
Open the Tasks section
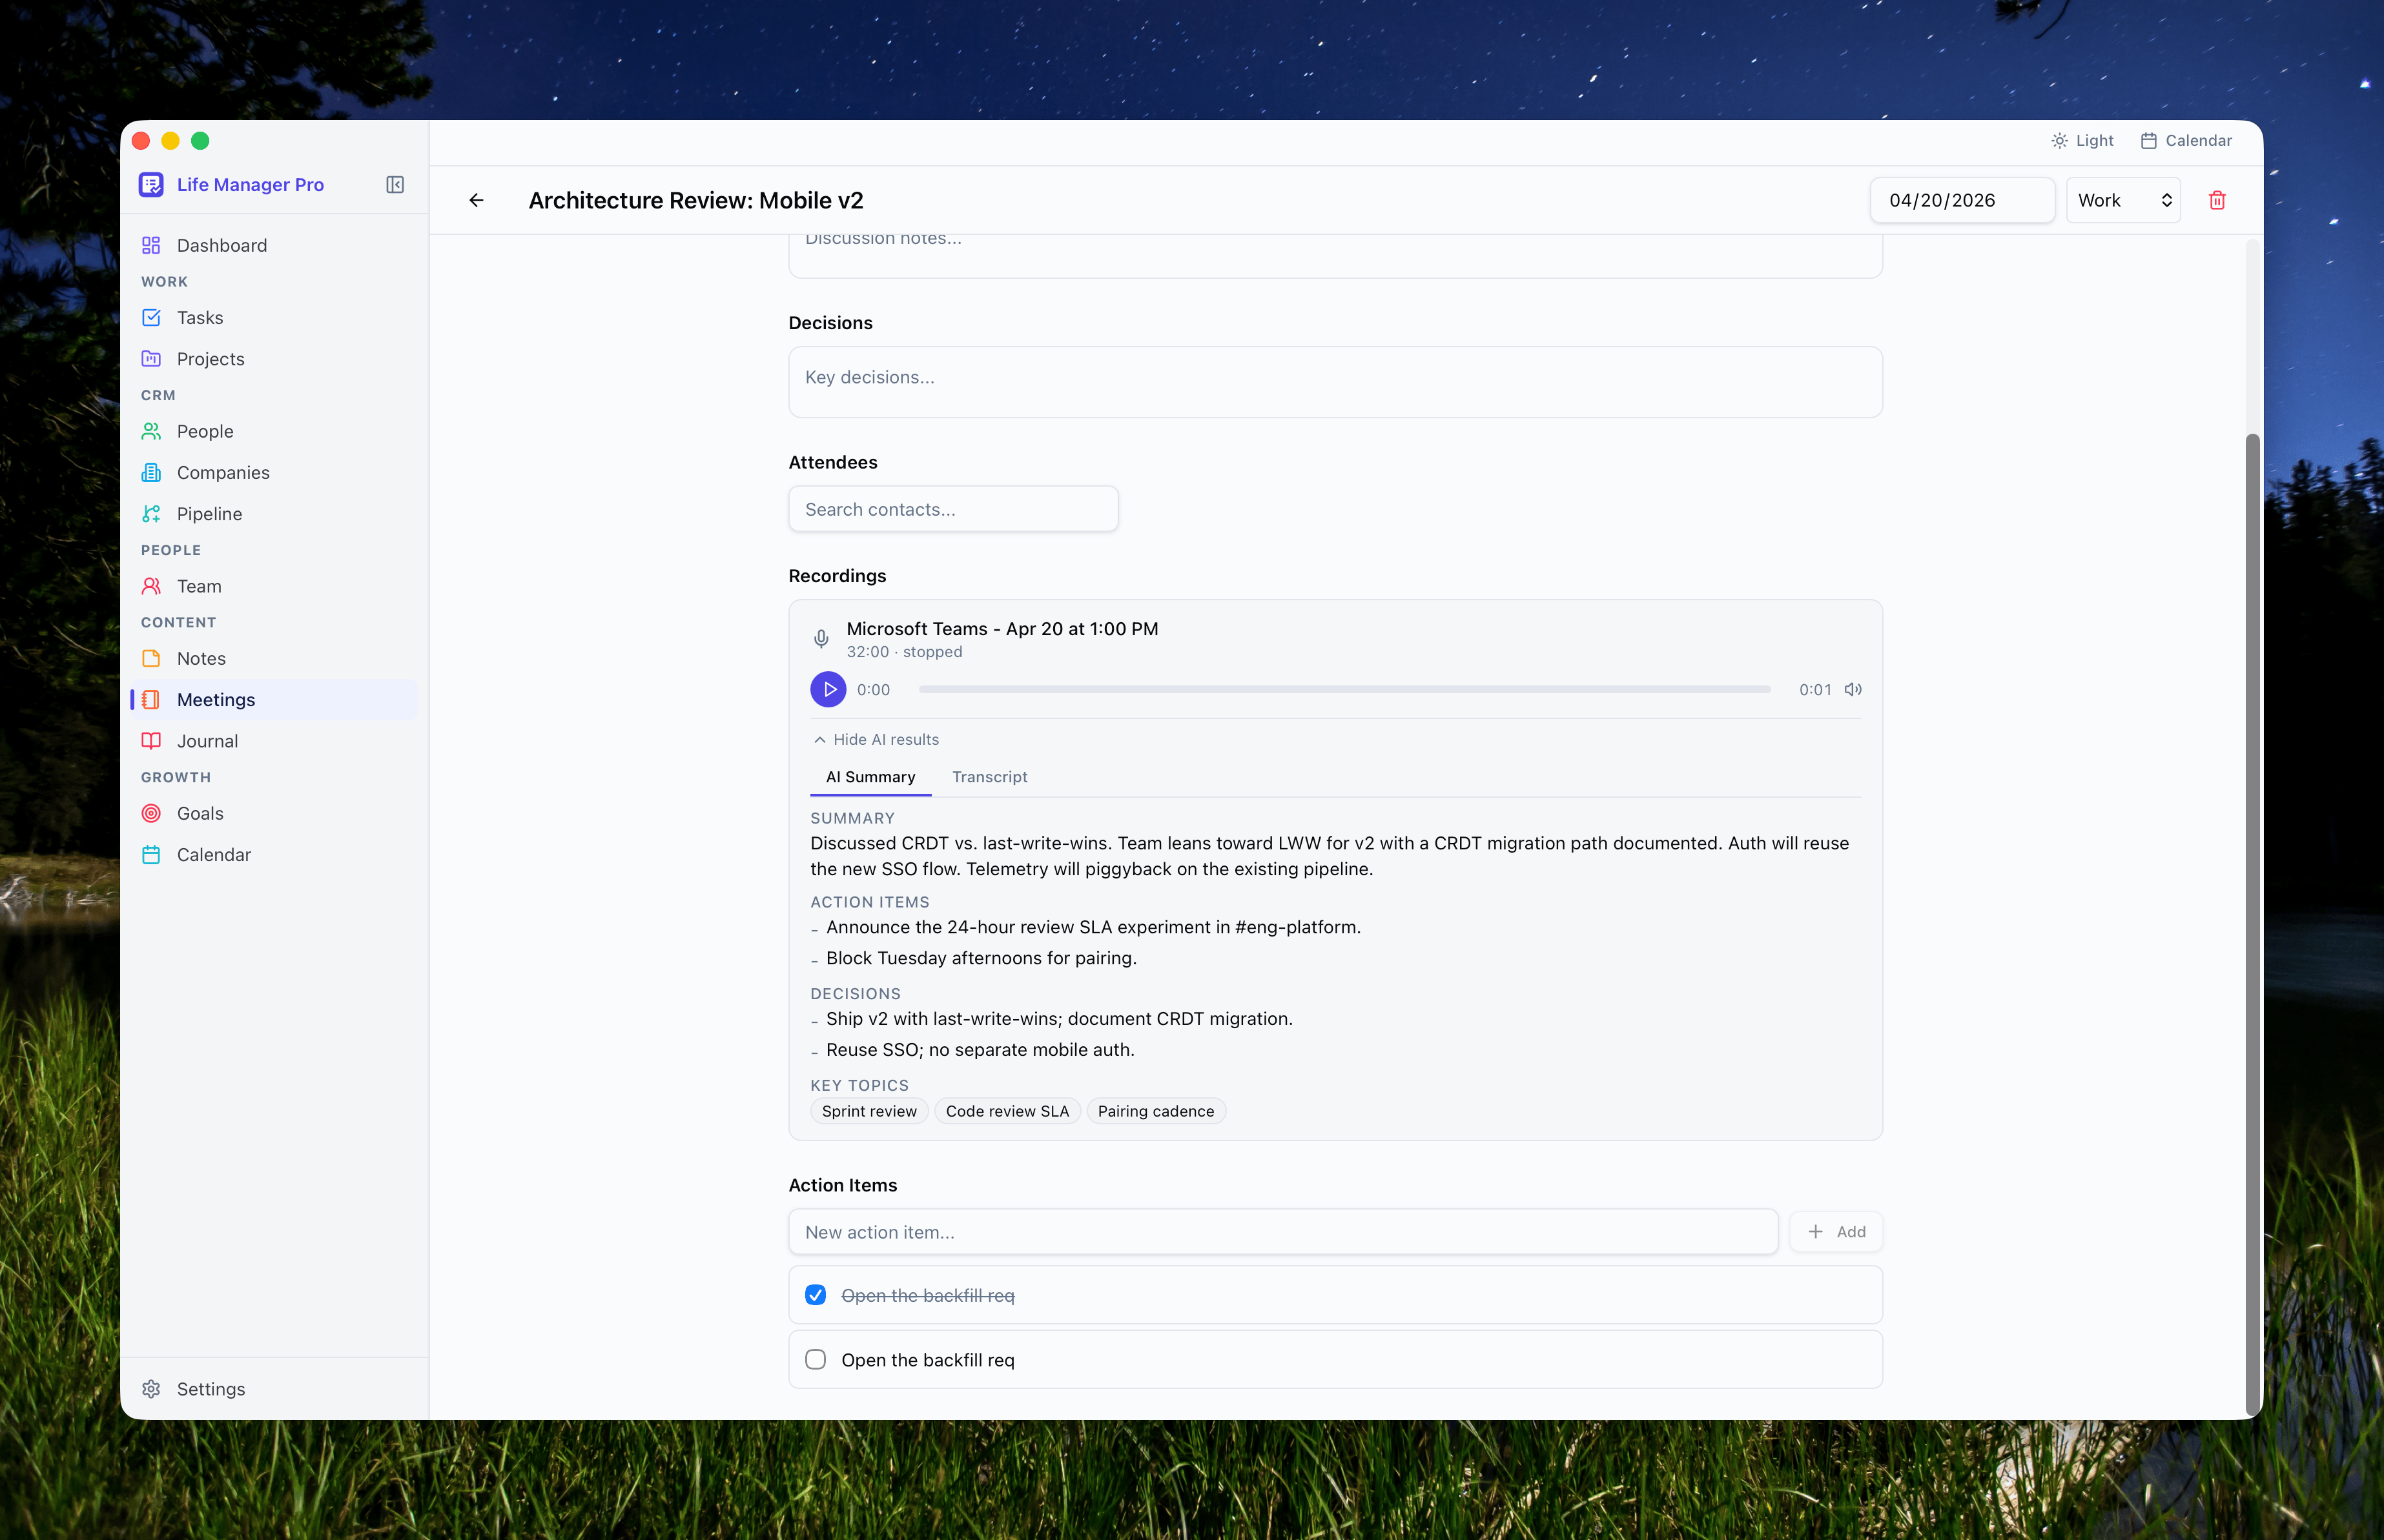coord(274,317)
